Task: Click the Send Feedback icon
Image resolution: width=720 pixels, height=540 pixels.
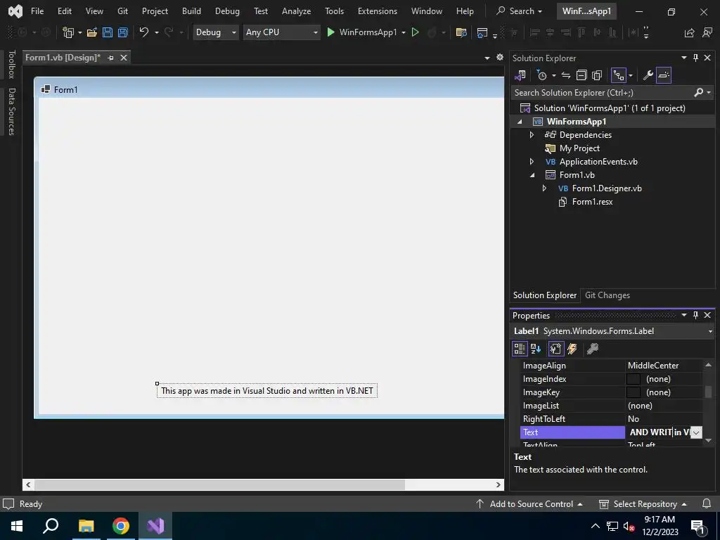Action: coord(707,32)
